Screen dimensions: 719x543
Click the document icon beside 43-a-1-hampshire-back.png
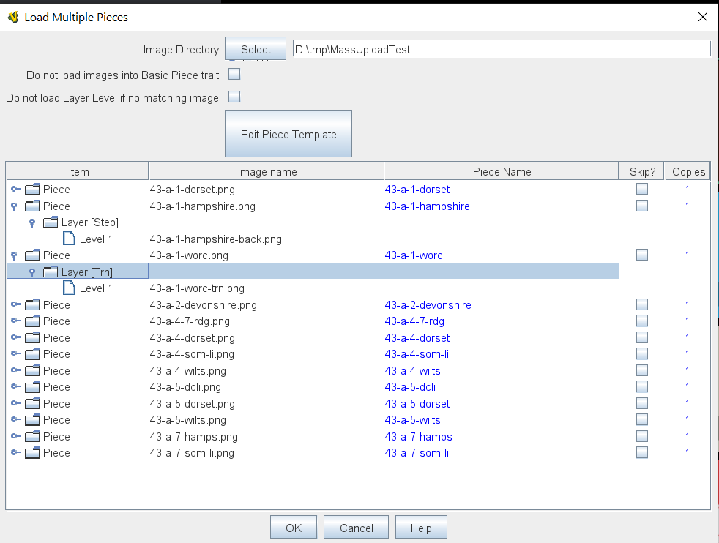(x=69, y=239)
